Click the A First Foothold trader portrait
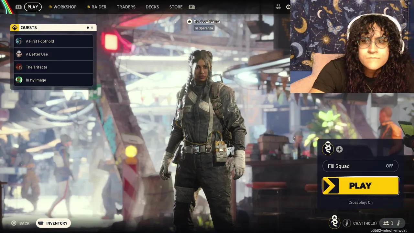 pos(19,41)
